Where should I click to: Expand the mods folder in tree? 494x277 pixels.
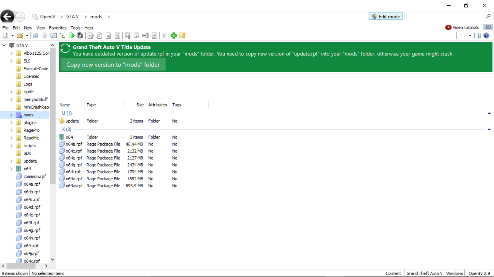11,115
